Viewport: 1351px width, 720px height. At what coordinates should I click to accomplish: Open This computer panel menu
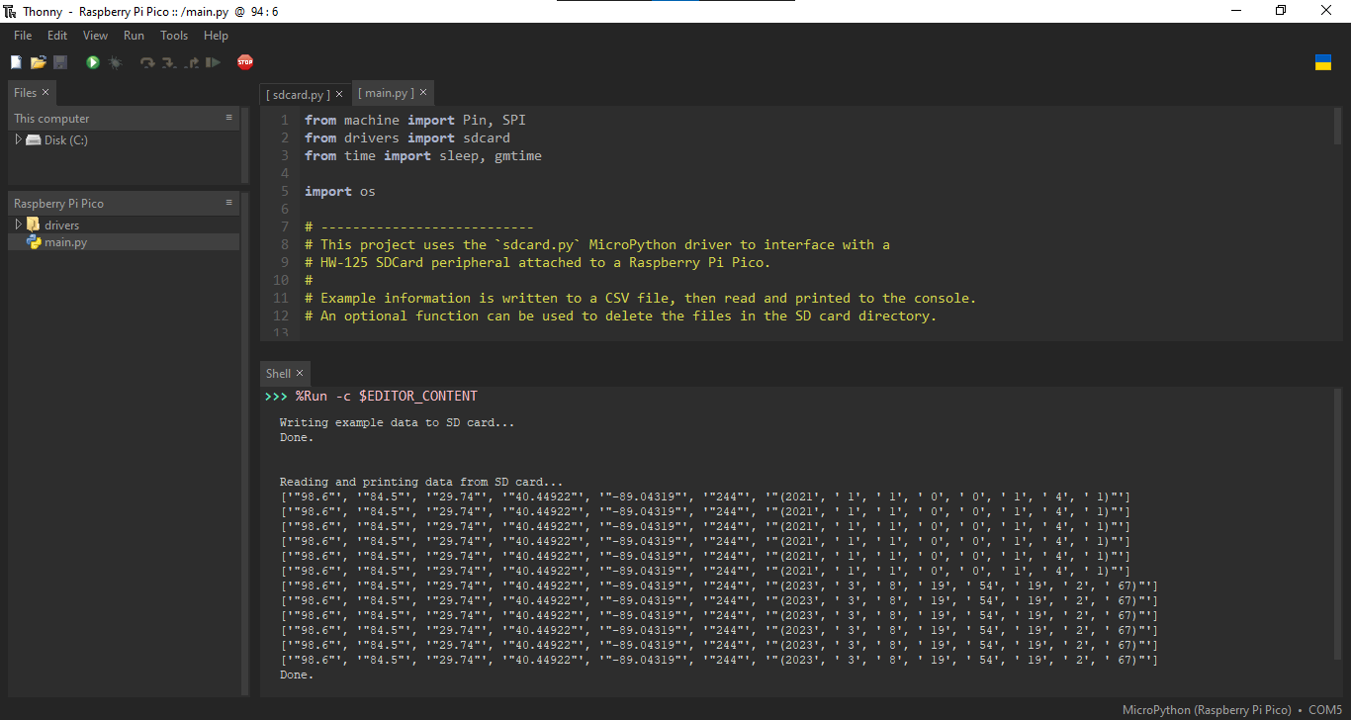229,118
